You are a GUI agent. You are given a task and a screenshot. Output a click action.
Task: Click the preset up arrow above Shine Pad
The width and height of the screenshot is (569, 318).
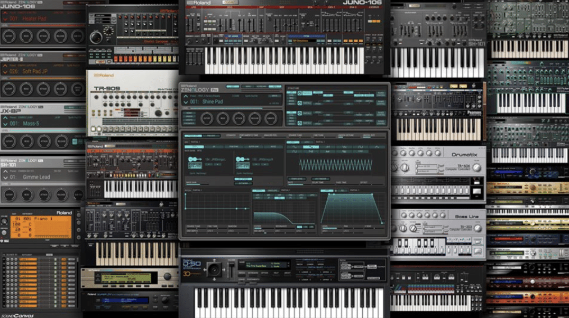click(x=186, y=97)
